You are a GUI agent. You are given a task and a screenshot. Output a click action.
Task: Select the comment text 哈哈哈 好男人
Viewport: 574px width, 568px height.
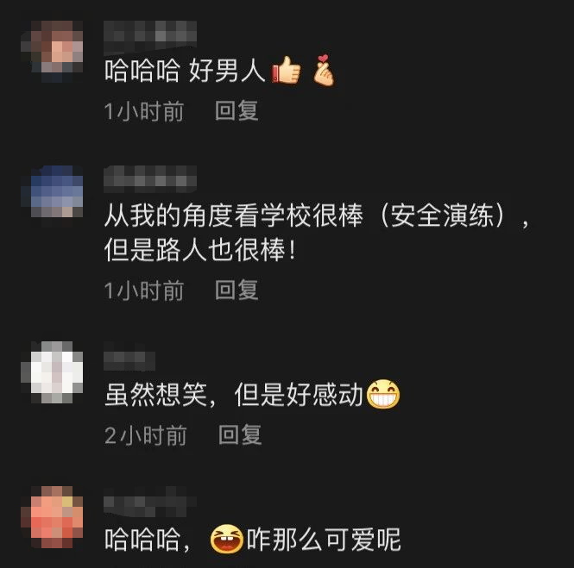point(185,70)
